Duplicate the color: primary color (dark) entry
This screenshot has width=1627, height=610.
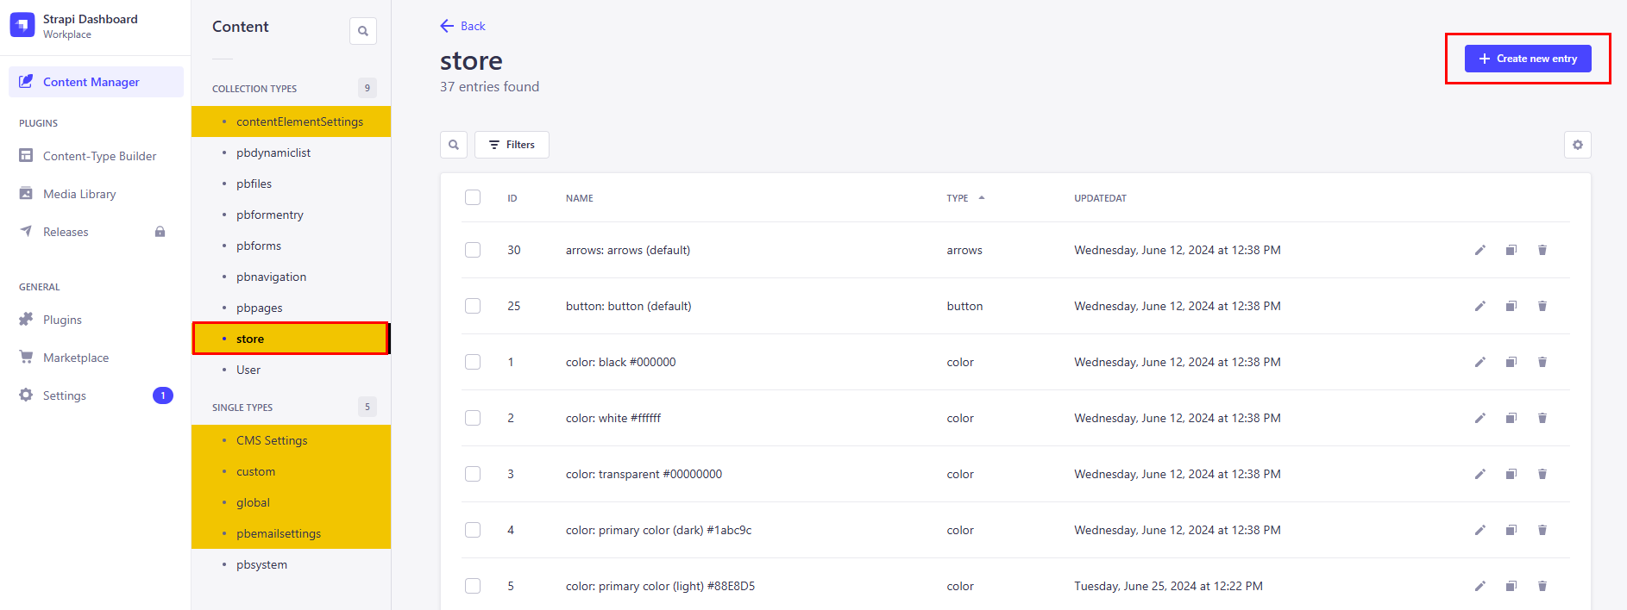(x=1511, y=530)
